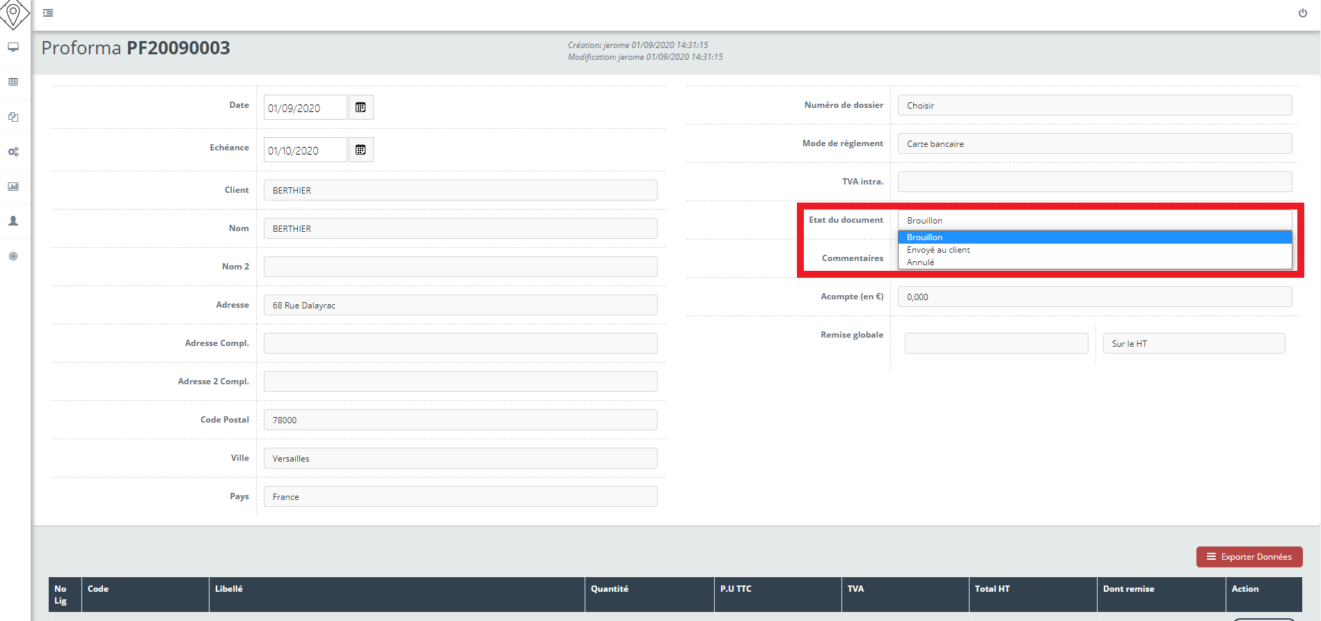
Task: Open the Mode de règlement dropdown
Action: point(1094,144)
